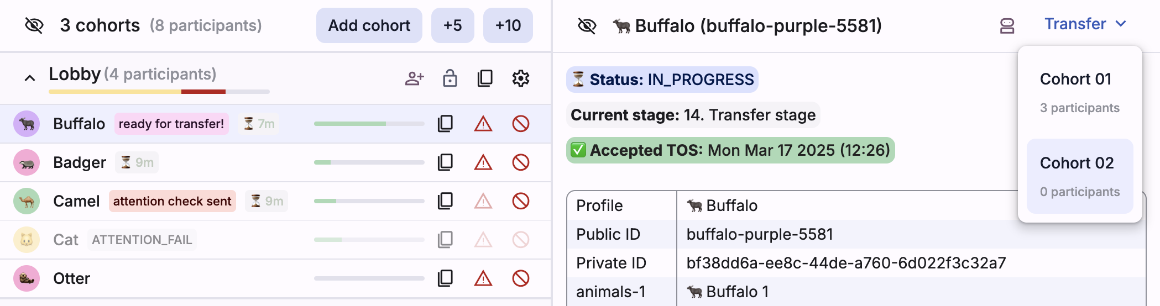Viewport: 1160px width, 306px height.
Task: Collapse the Lobby cohort section
Action: click(x=30, y=78)
